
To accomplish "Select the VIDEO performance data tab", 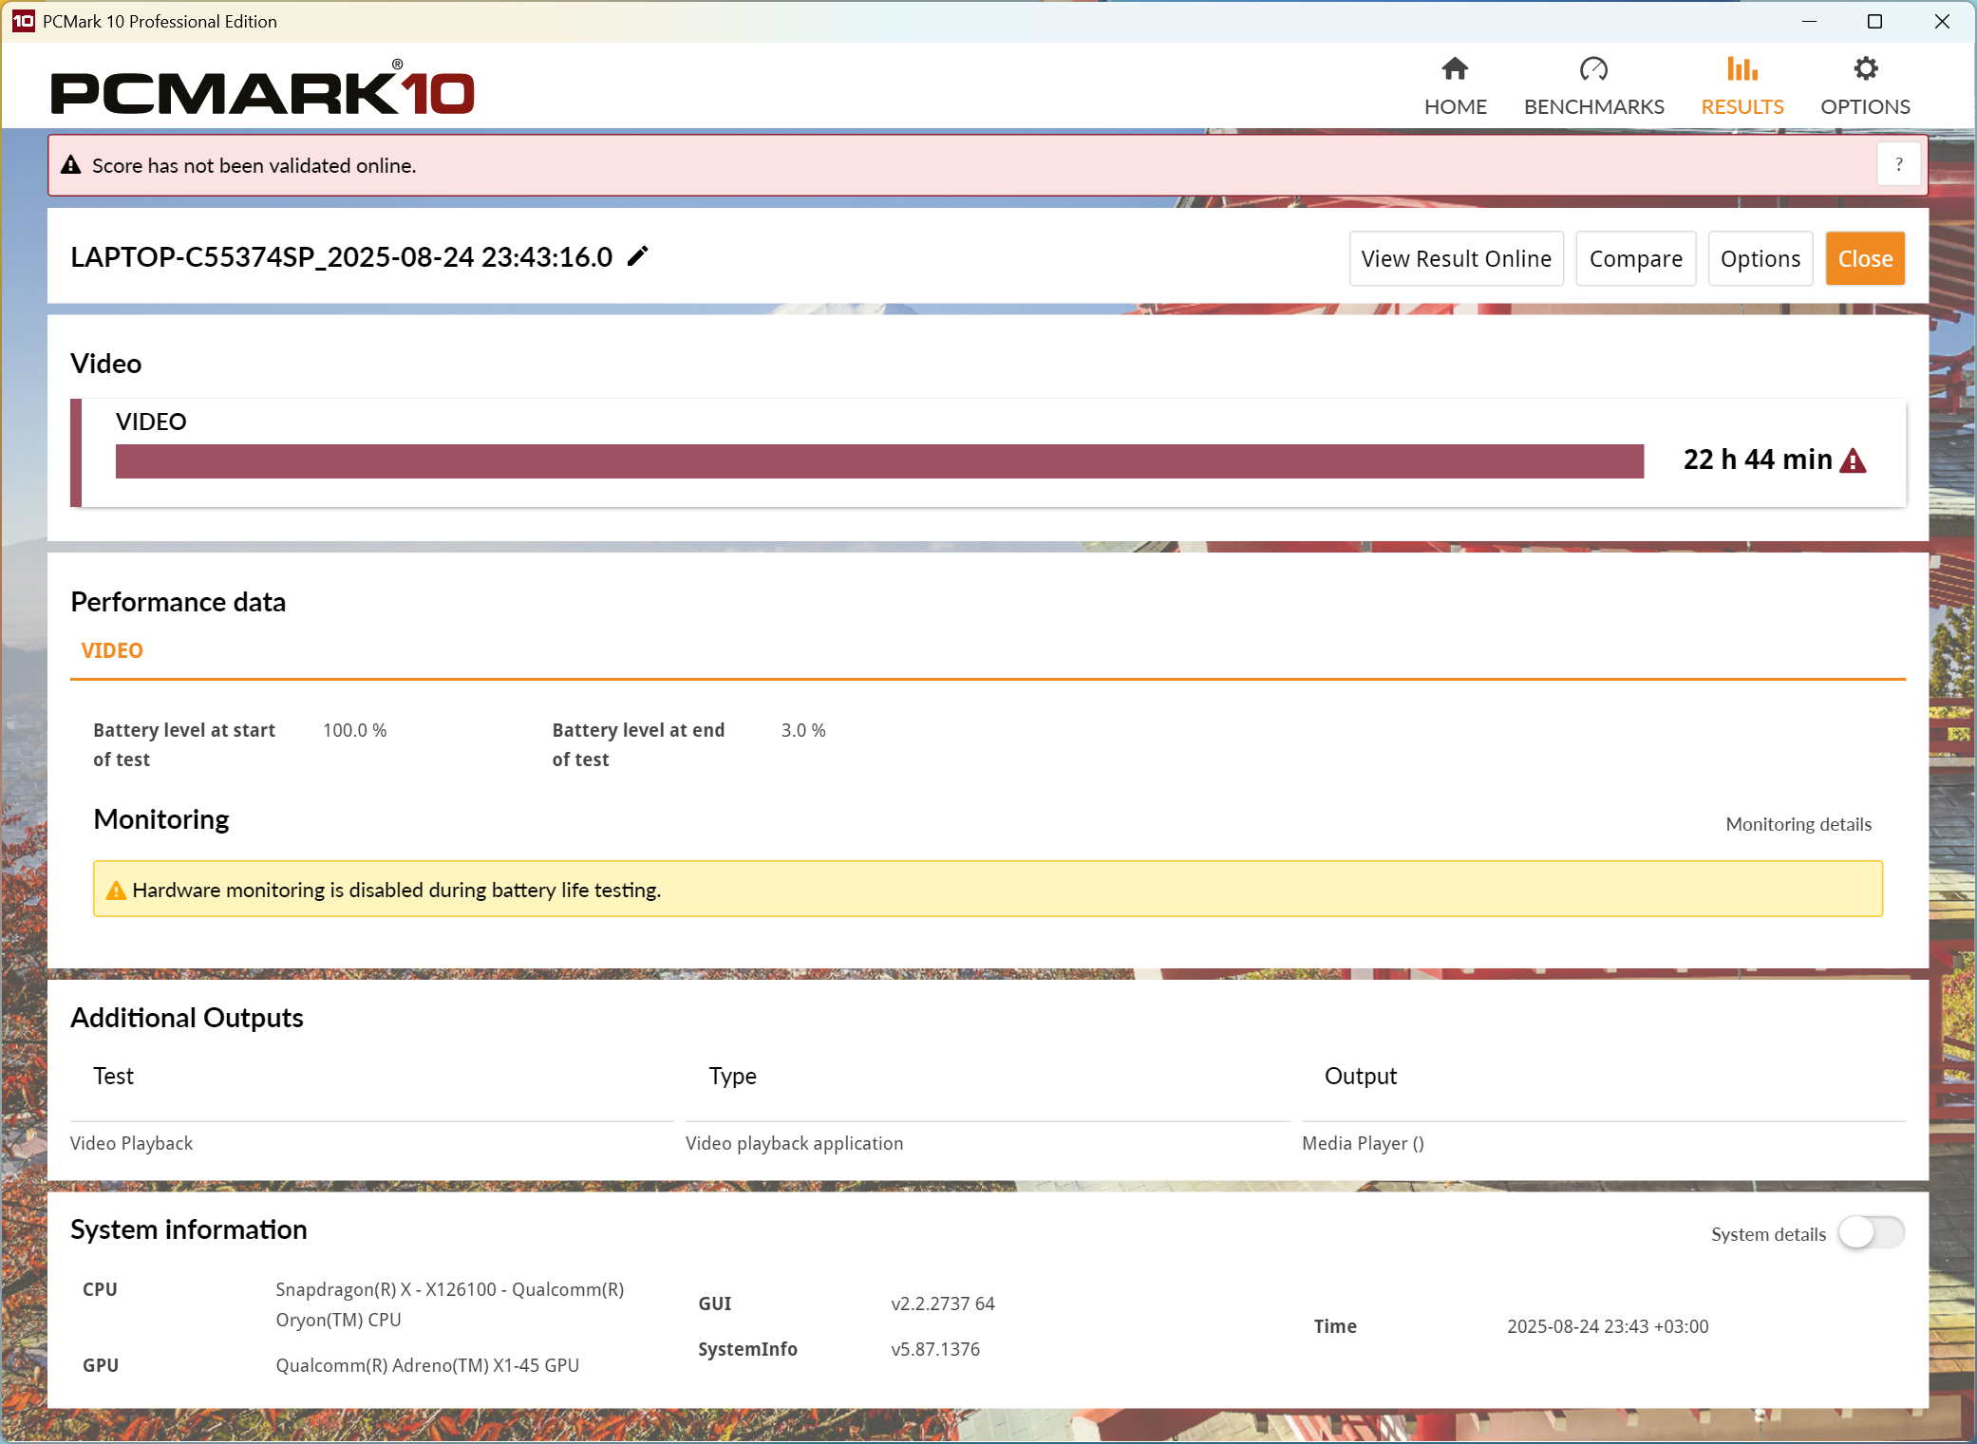I will tap(112, 650).
